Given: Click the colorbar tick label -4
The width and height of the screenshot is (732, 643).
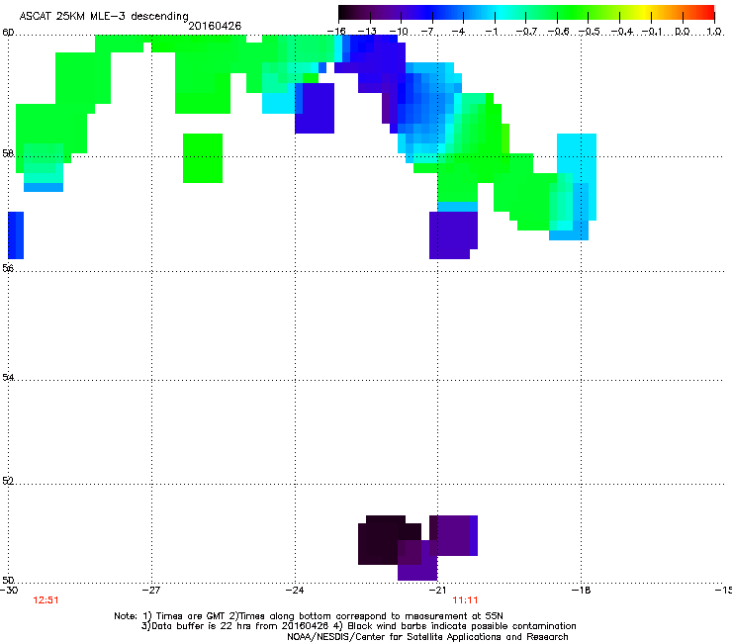Looking at the screenshot, I should (x=459, y=32).
